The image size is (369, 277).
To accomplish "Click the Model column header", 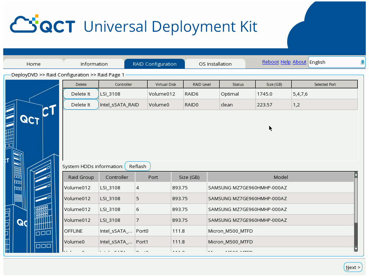I will pos(280,177).
